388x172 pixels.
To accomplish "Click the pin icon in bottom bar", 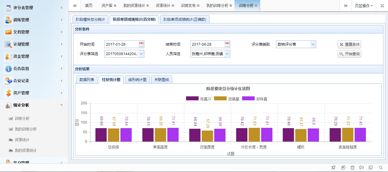I will (x=333, y=167).
